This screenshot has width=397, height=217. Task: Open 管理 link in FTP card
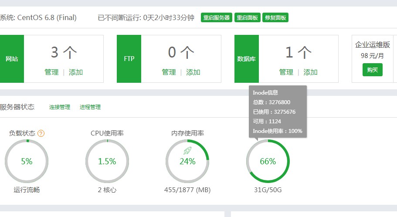click(169, 72)
